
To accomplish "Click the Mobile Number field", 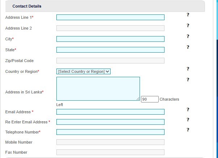I will coord(110,142).
